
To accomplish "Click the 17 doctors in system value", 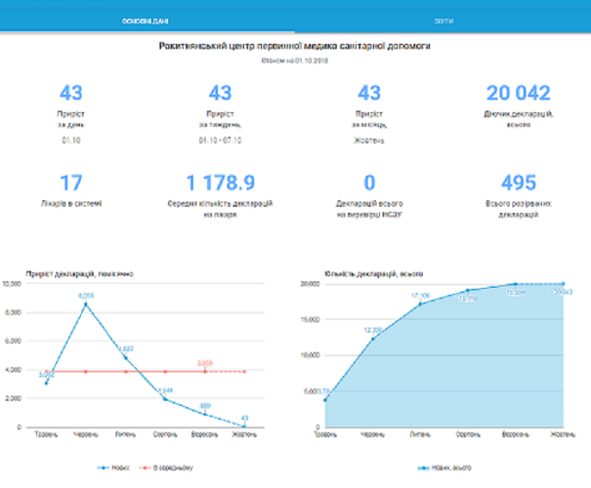I will (x=71, y=183).
